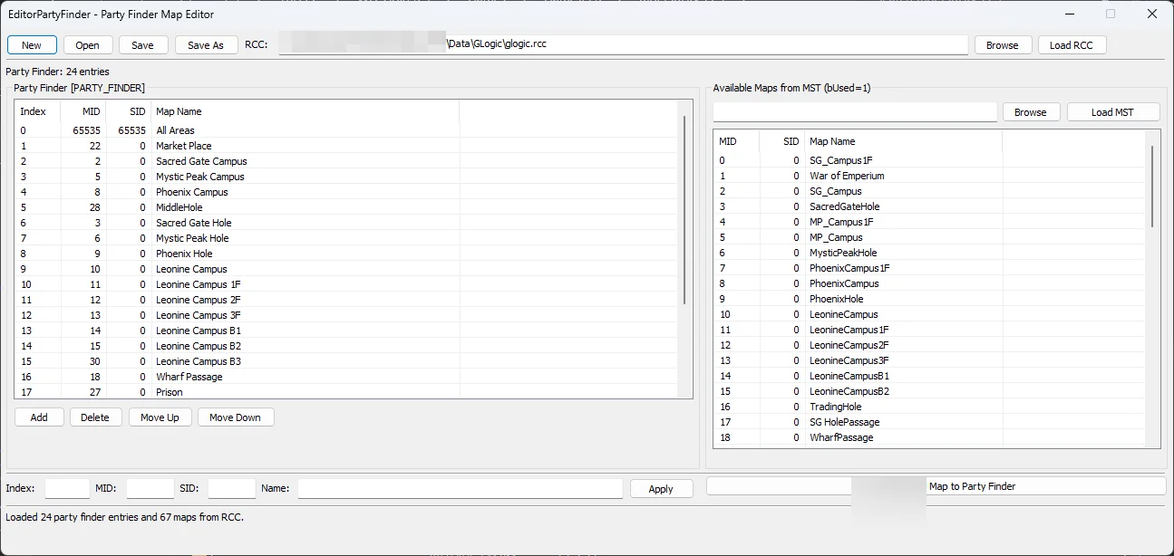Select War of Emperium in Available Maps
1174x556 pixels.
point(930,176)
